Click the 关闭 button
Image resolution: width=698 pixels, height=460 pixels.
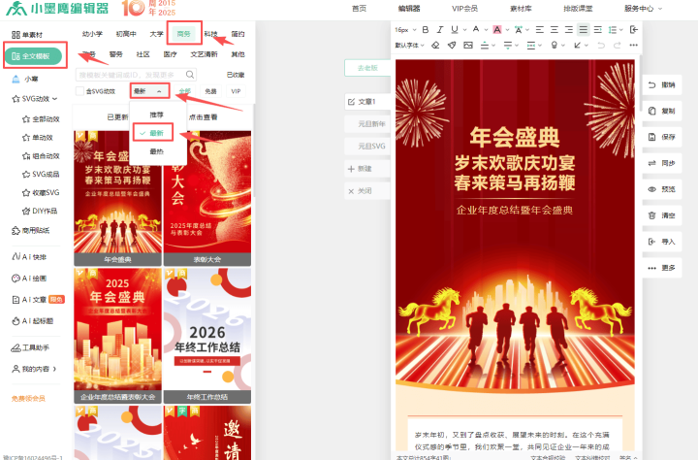coord(367,191)
